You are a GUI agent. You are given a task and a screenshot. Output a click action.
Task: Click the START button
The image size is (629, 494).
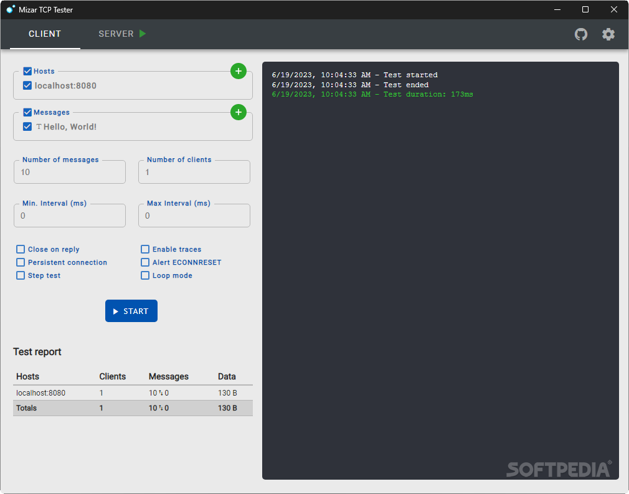(x=131, y=311)
